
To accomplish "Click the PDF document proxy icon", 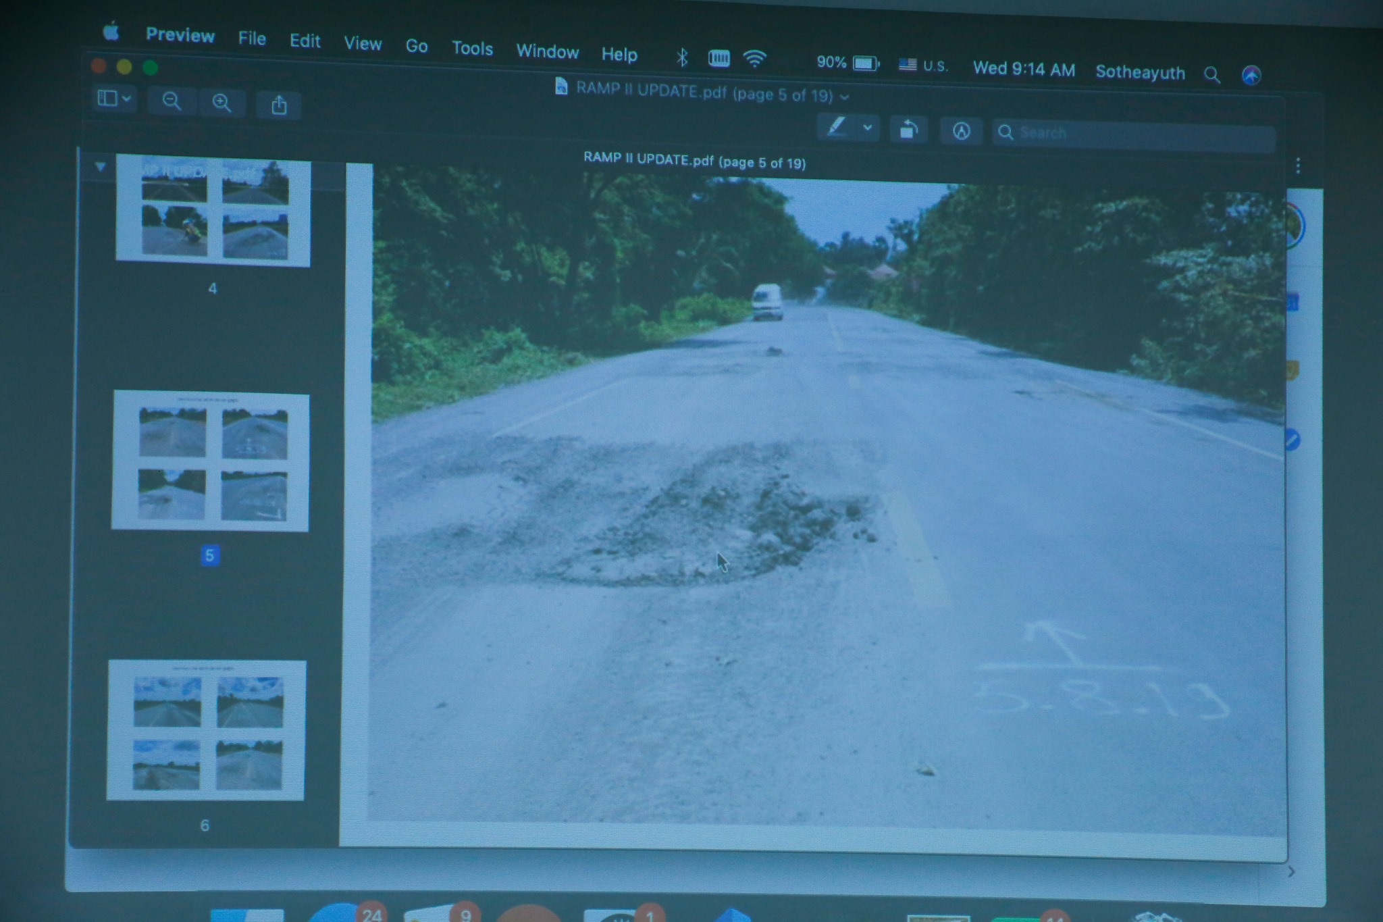I will point(561,86).
